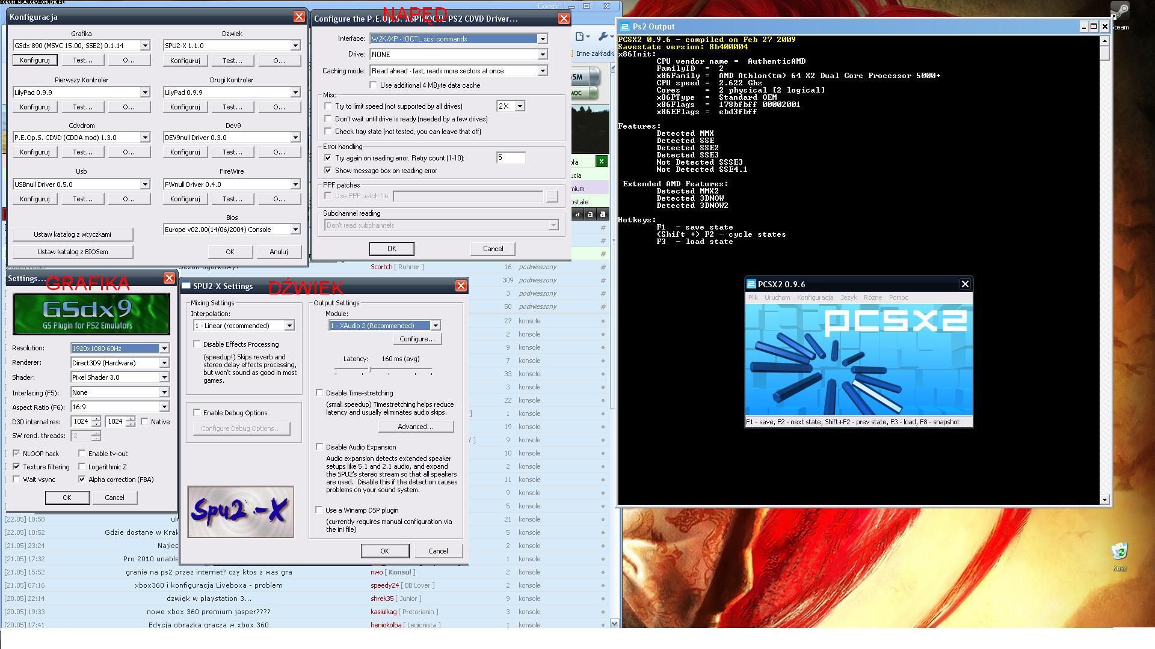The height and width of the screenshot is (649, 1155).
Task: Open the Aspect Ratio dropdown
Action: [x=164, y=407]
